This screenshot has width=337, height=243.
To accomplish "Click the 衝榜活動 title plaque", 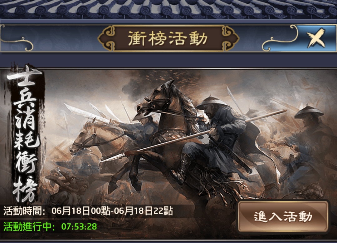I will coord(168,38).
